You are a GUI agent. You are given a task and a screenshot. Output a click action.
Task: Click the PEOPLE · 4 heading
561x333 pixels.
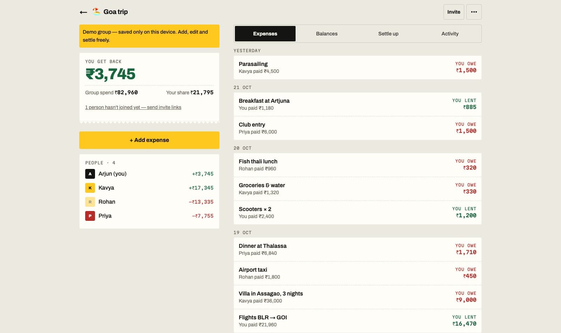click(x=100, y=163)
